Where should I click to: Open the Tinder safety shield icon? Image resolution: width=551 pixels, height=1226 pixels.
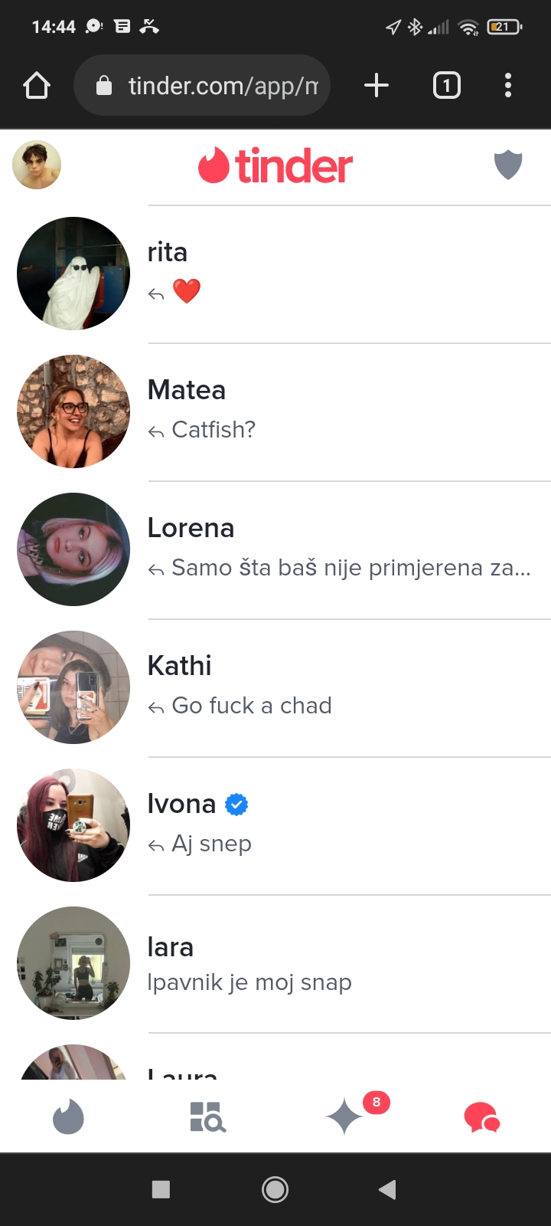tap(508, 165)
